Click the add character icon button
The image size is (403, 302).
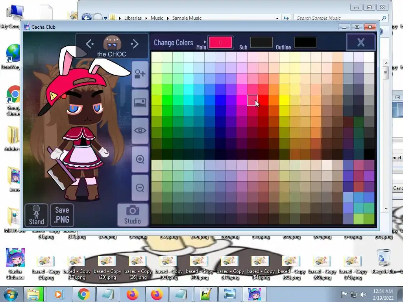[x=140, y=74]
